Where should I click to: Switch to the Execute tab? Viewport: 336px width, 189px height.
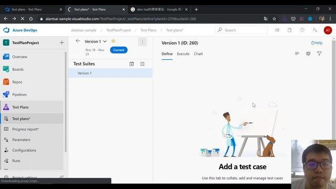coord(183,54)
